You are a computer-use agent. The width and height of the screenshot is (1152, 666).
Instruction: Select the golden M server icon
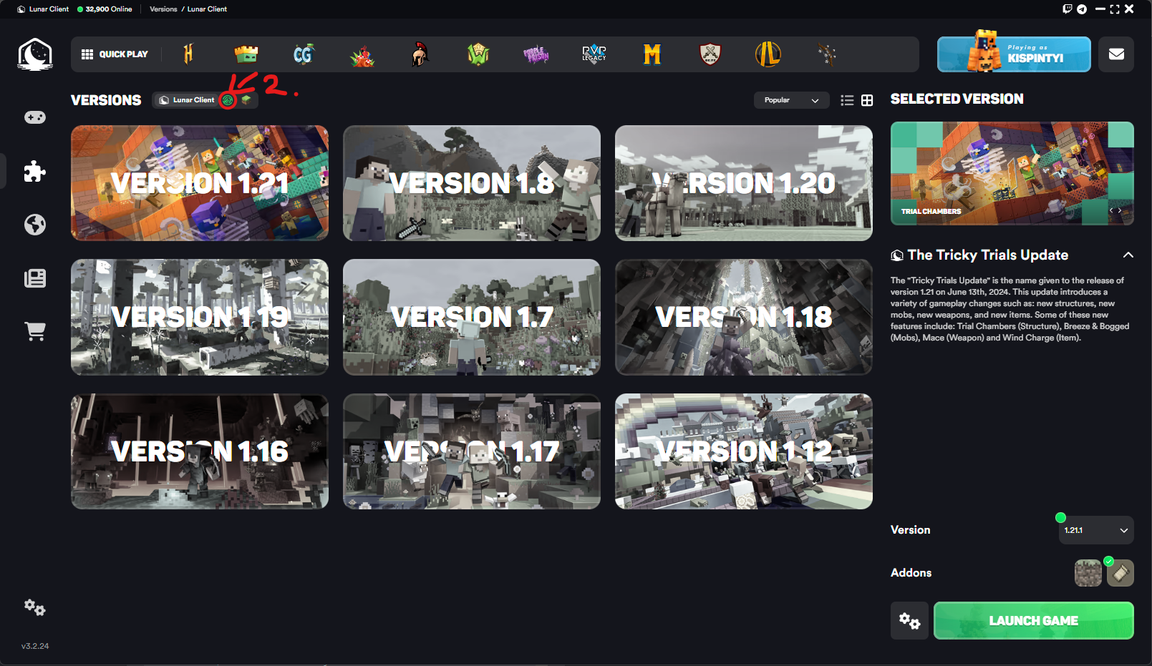pyautogui.click(x=652, y=54)
